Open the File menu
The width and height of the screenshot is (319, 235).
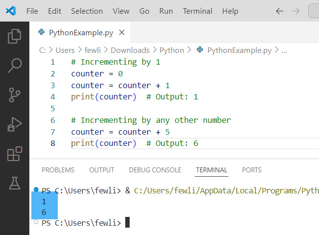(x=32, y=11)
